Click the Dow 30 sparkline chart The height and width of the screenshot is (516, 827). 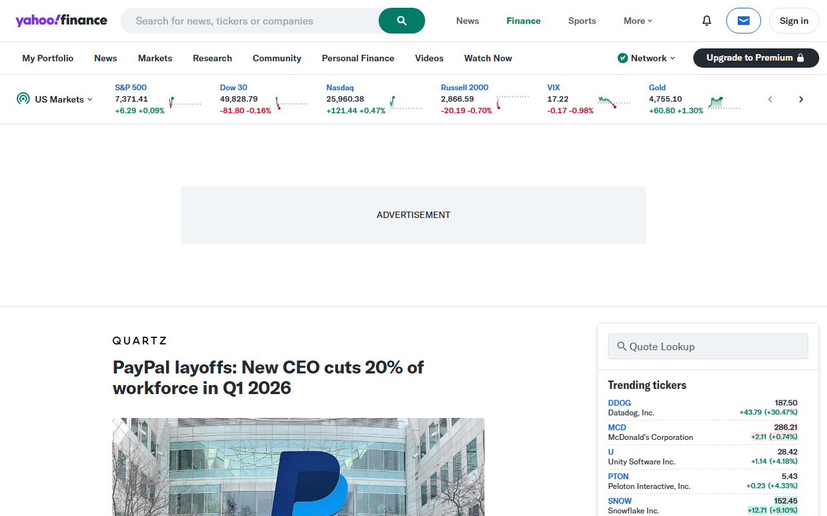(x=292, y=102)
